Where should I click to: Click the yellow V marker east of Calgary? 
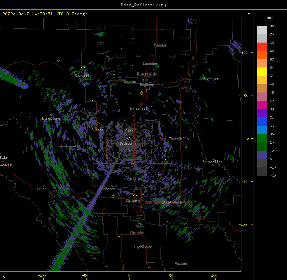click(x=143, y=194)
